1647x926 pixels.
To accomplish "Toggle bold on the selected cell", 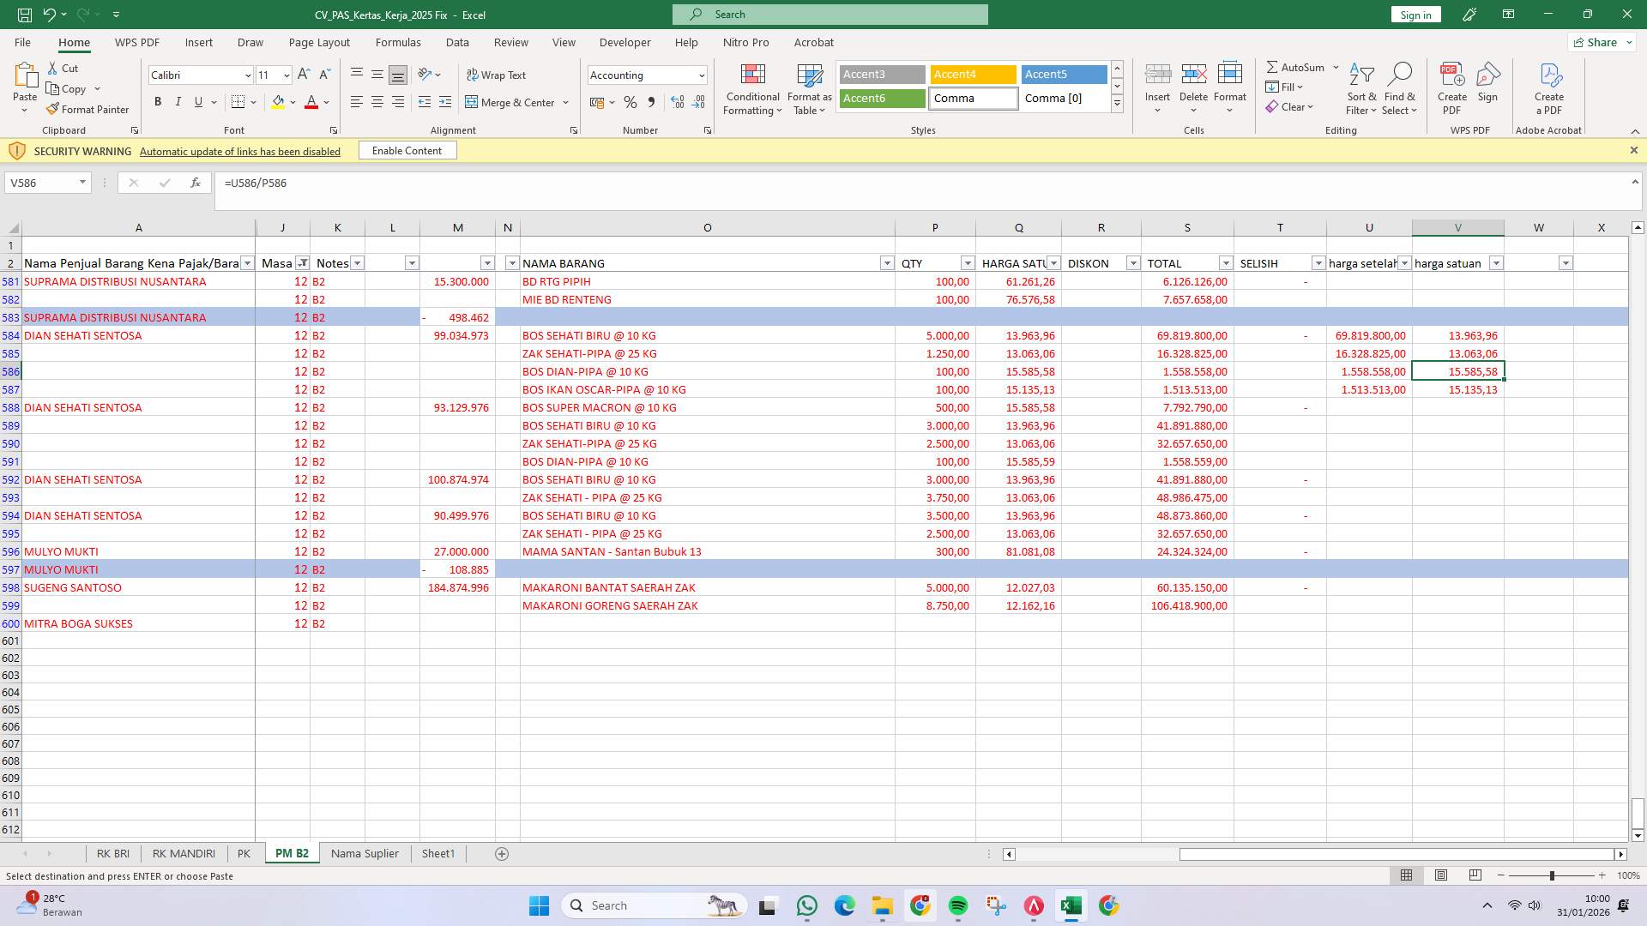I will coord(158,102).
